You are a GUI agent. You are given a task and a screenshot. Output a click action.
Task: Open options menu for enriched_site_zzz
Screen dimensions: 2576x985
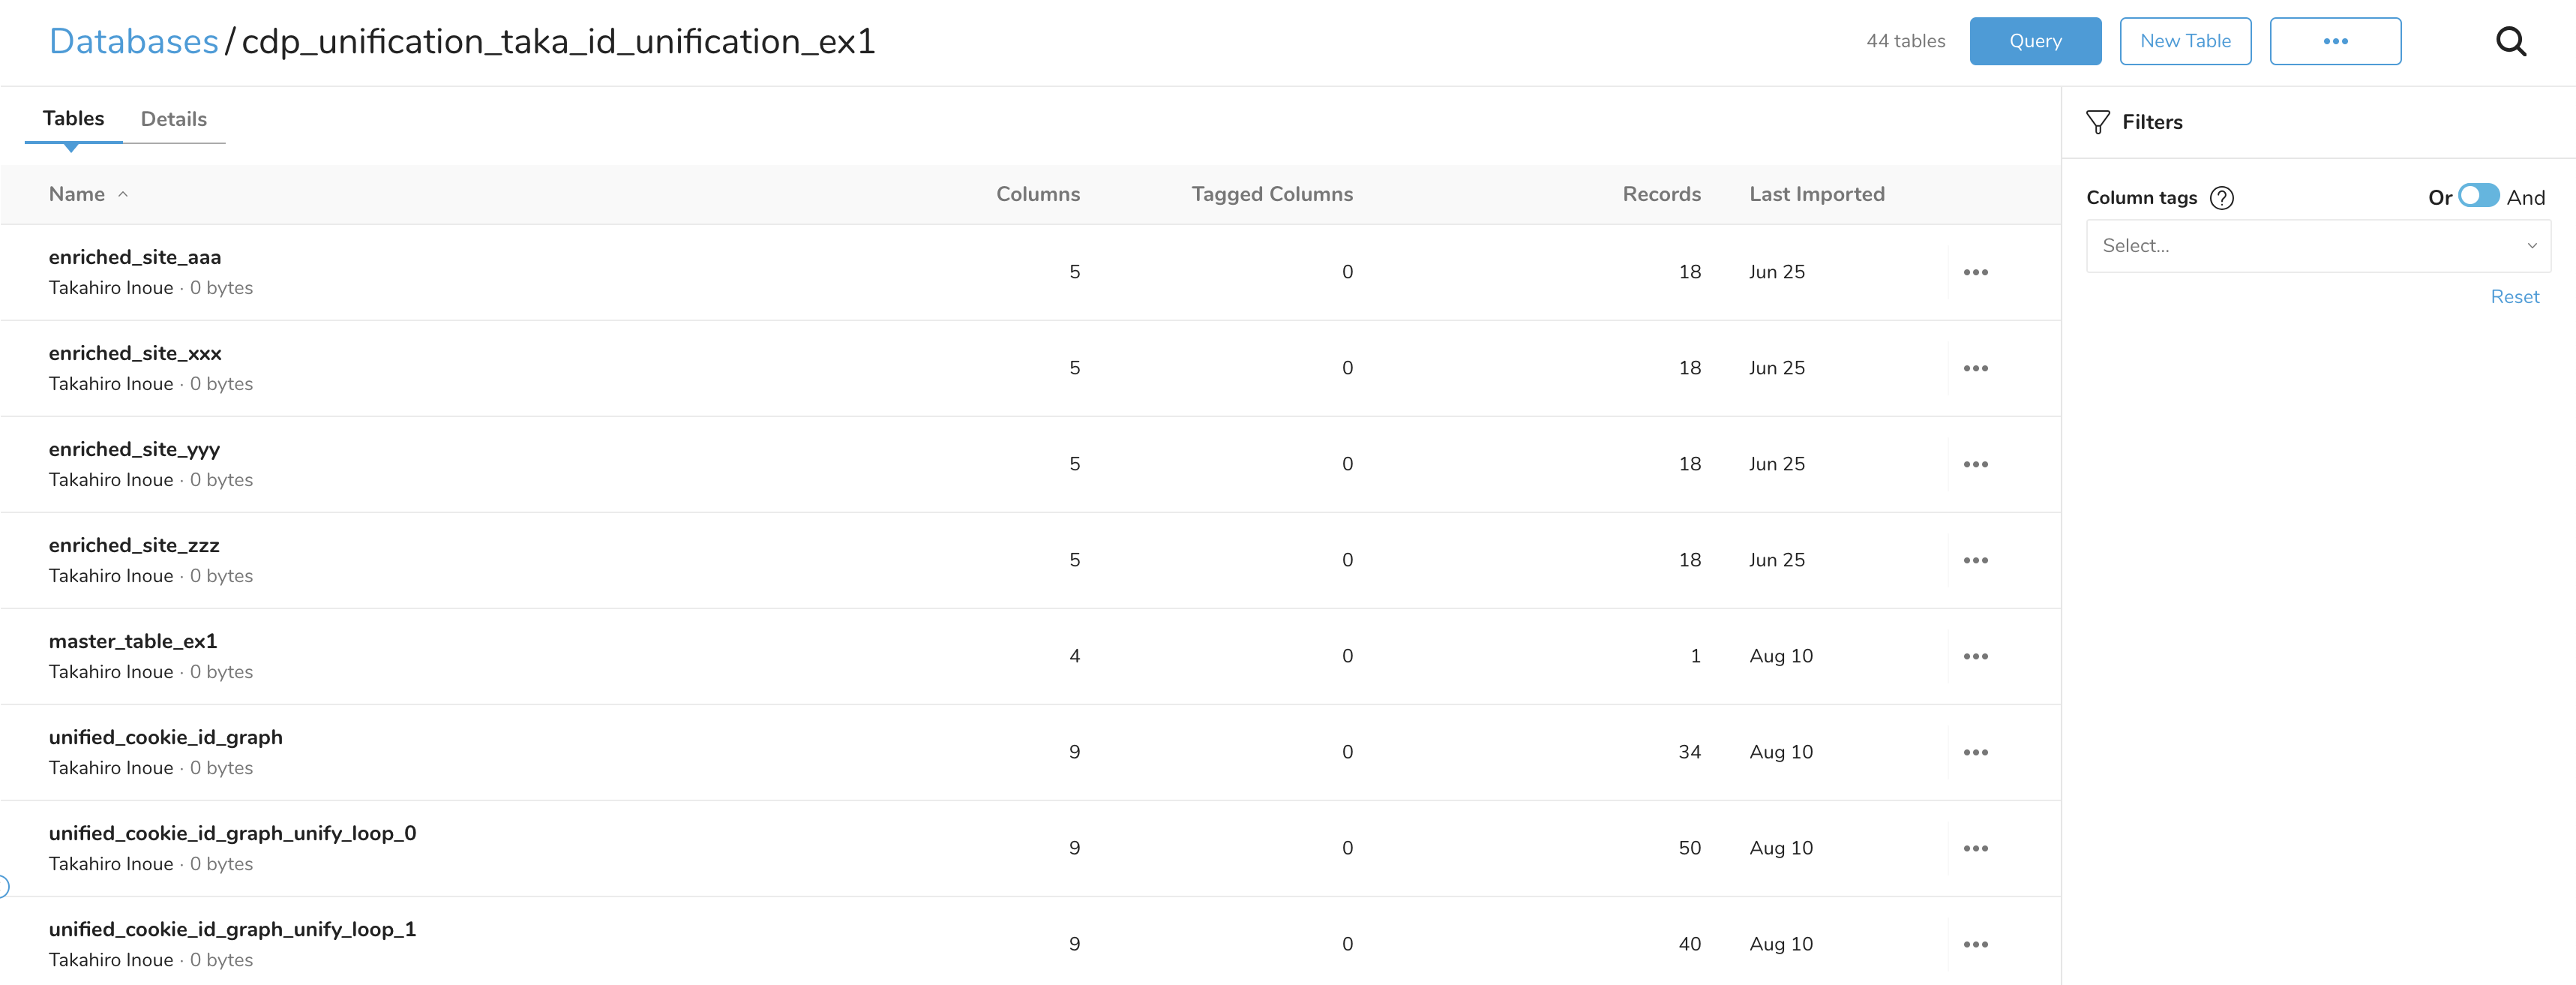click(1977, 560)
